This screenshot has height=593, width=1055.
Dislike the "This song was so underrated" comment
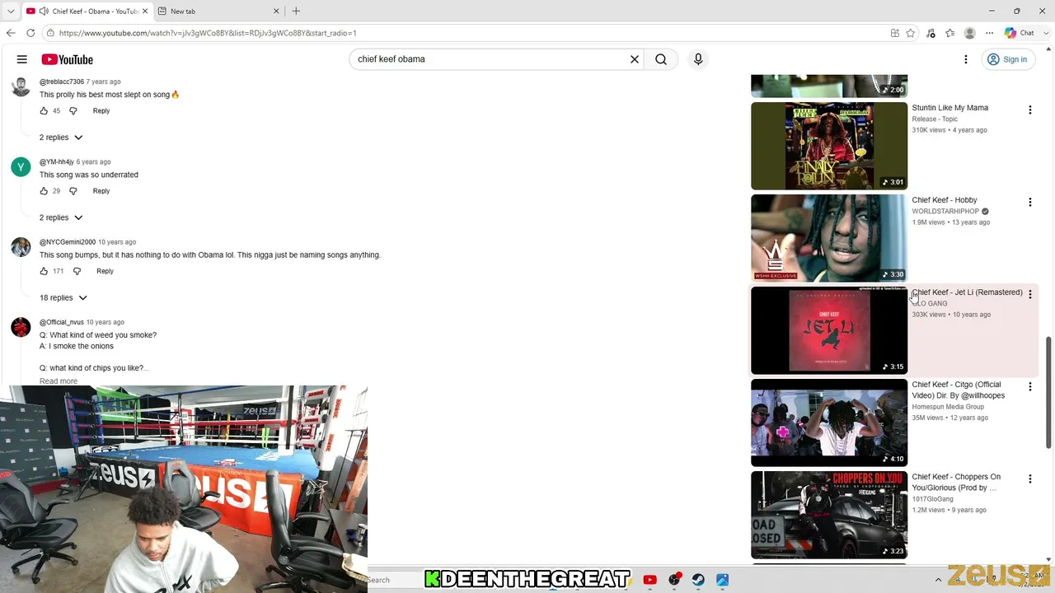pyautogui.click(x=73, y=191)
